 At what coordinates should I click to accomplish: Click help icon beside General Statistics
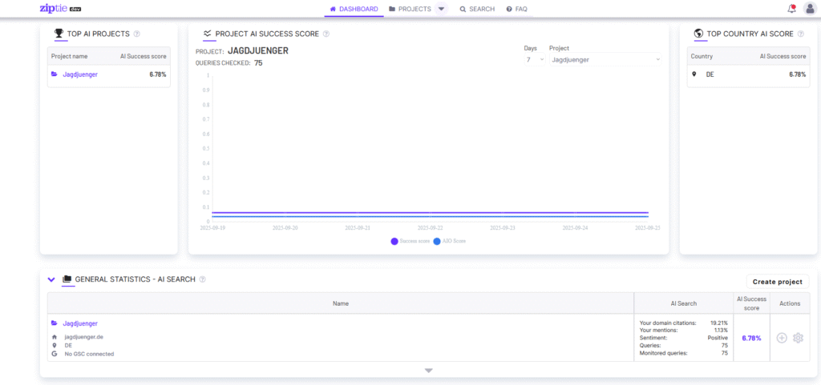click(203, 279)
